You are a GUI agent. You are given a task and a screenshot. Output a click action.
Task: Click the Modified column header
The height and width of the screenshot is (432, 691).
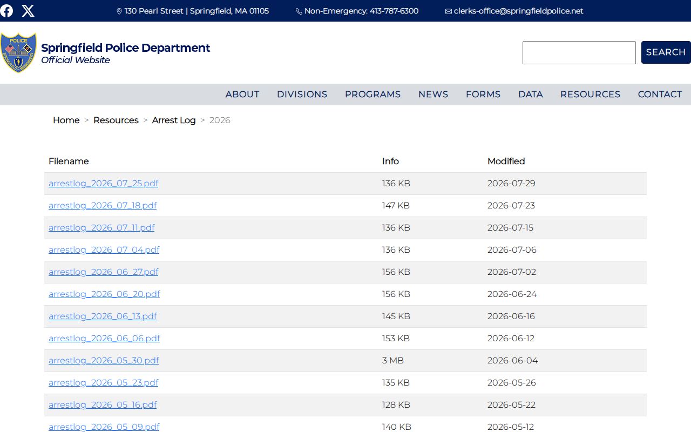506,161
